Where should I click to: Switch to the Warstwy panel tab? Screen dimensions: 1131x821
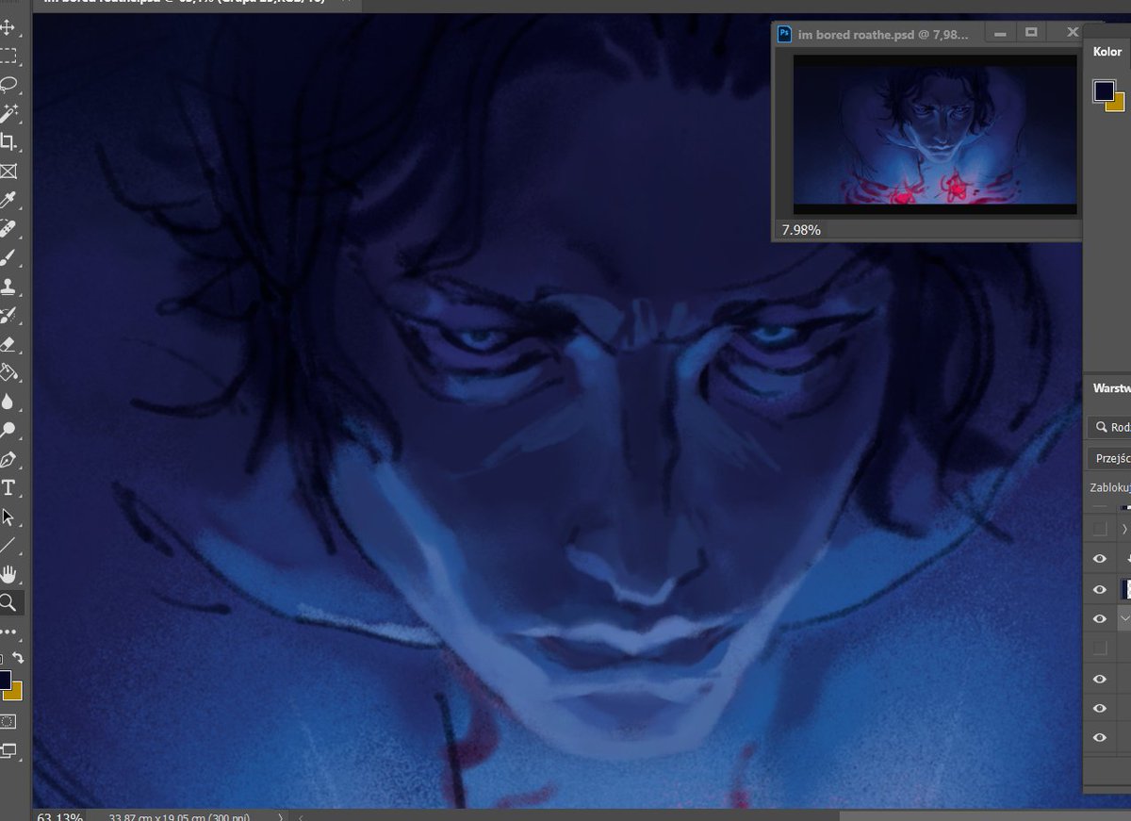pyautogui.click(x=1111, y=388)
